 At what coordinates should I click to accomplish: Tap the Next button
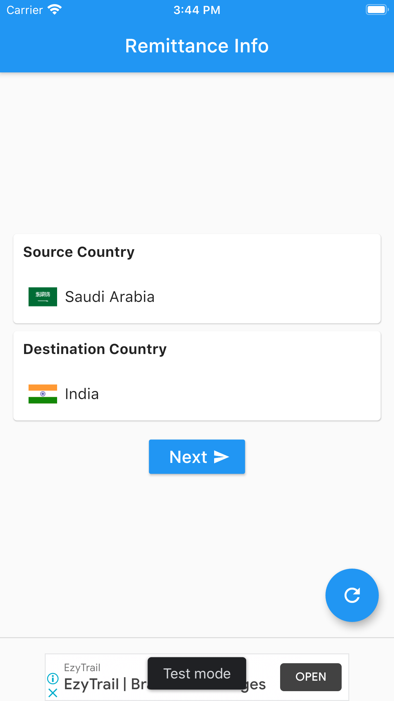[197, 456]
